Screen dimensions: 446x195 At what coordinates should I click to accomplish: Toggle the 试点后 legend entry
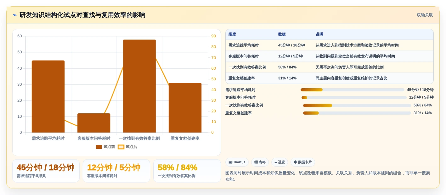pyautogui.click(x=127, y=147)
